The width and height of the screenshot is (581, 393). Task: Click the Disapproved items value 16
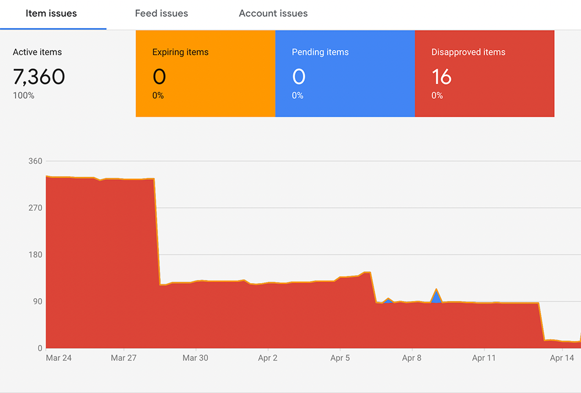click(442, 77)
